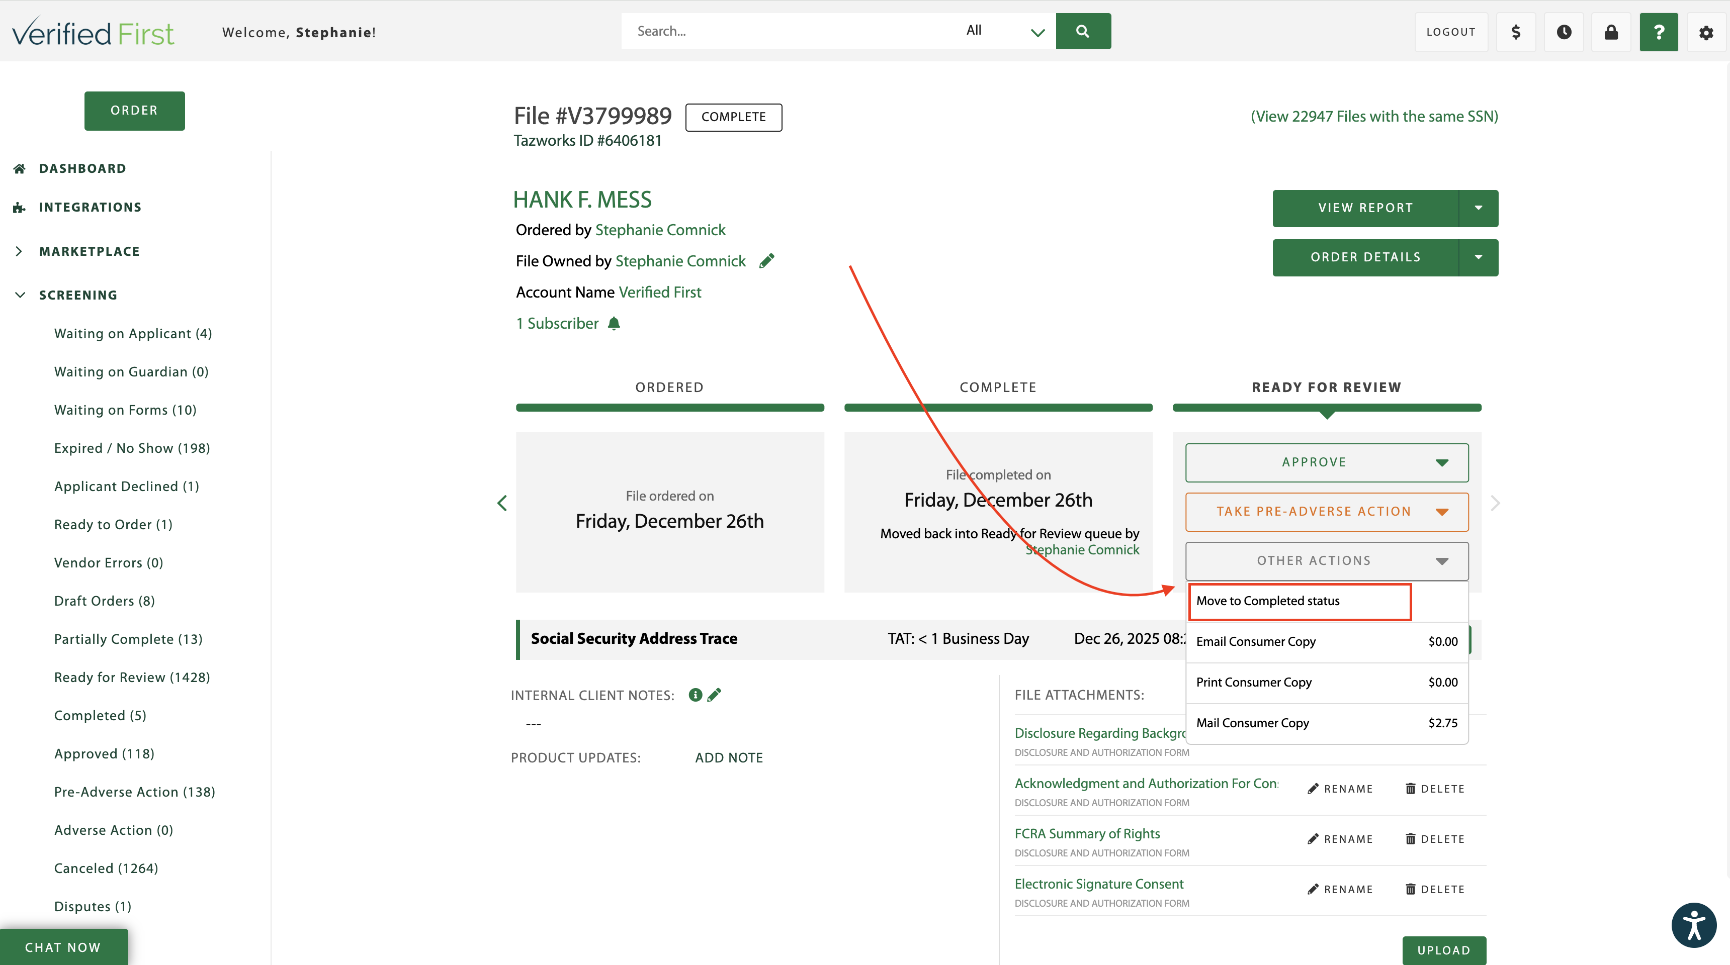Image resolution: width=1730 pixels, height=965 pixels.
Task: Edit file owner with pencil icon
Action: click(767, 261)
